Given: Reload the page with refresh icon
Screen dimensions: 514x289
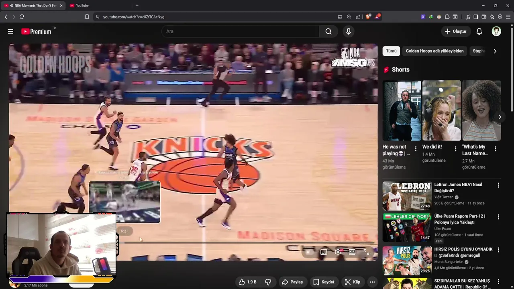Looking at the screenshot, I should point(22,17).
